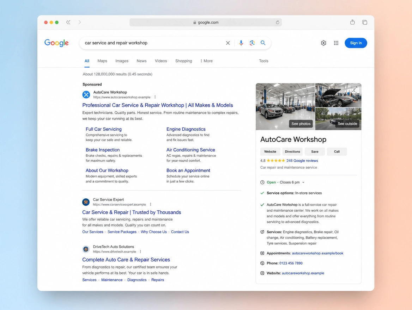Switch to the News tab
The width and height of the screenshot is (412, 310).
coord(142,61)
